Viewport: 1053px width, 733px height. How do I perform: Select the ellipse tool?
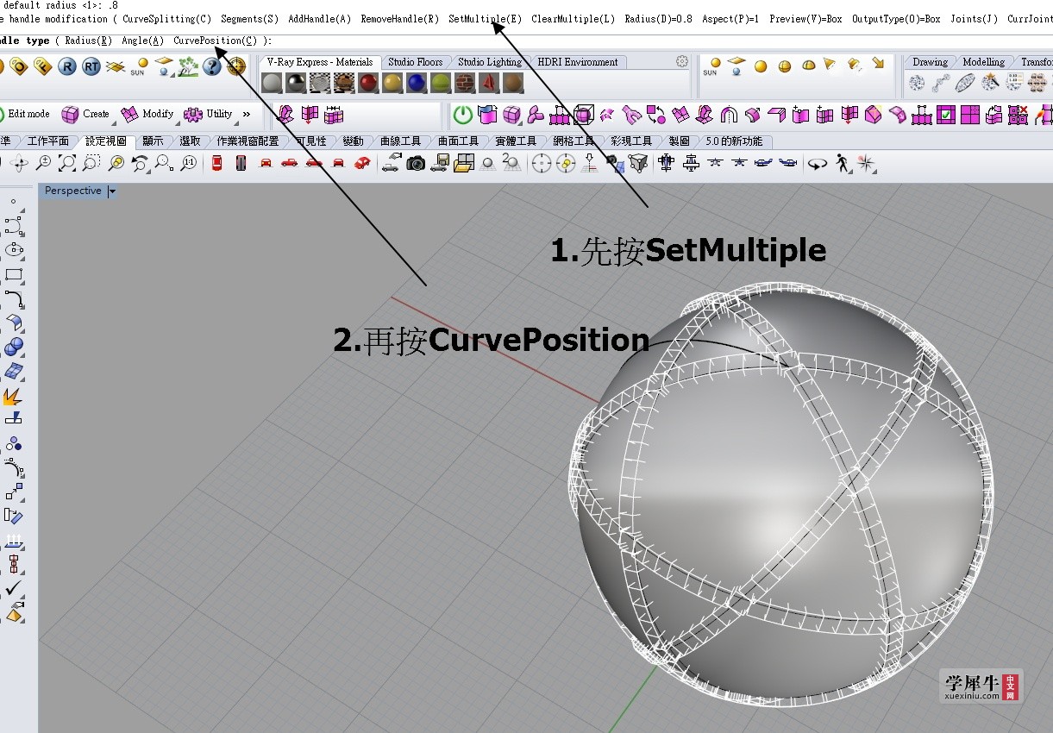(13, 250)
